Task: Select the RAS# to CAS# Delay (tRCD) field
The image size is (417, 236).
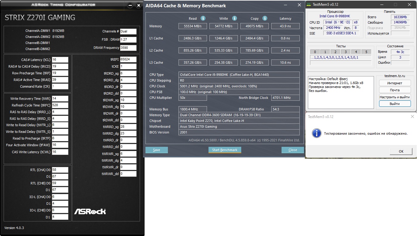Action: click(60, 66)
